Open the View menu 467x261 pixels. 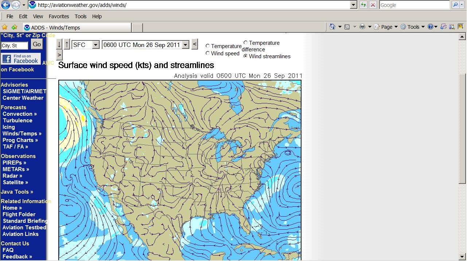pyautogui.click(x=38, y=16)
